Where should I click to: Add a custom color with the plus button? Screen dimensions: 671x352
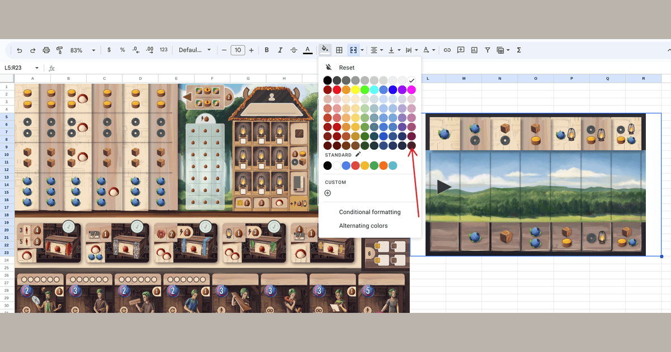pos(327,193)
